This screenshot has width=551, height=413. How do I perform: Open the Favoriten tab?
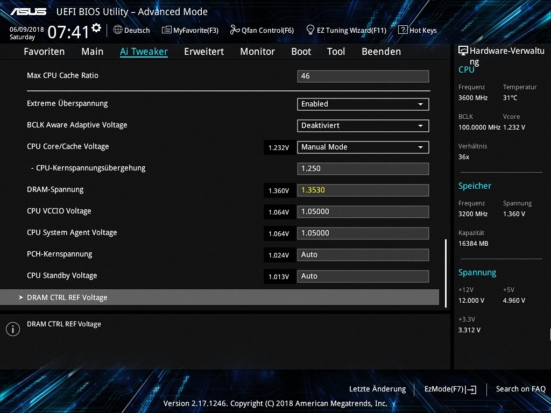tap(44, 52)
